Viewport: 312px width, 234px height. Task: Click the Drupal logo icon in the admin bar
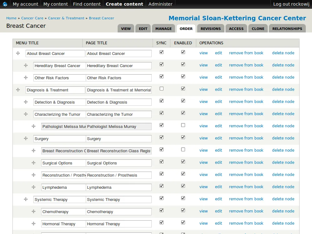click(x=5, y=4)
